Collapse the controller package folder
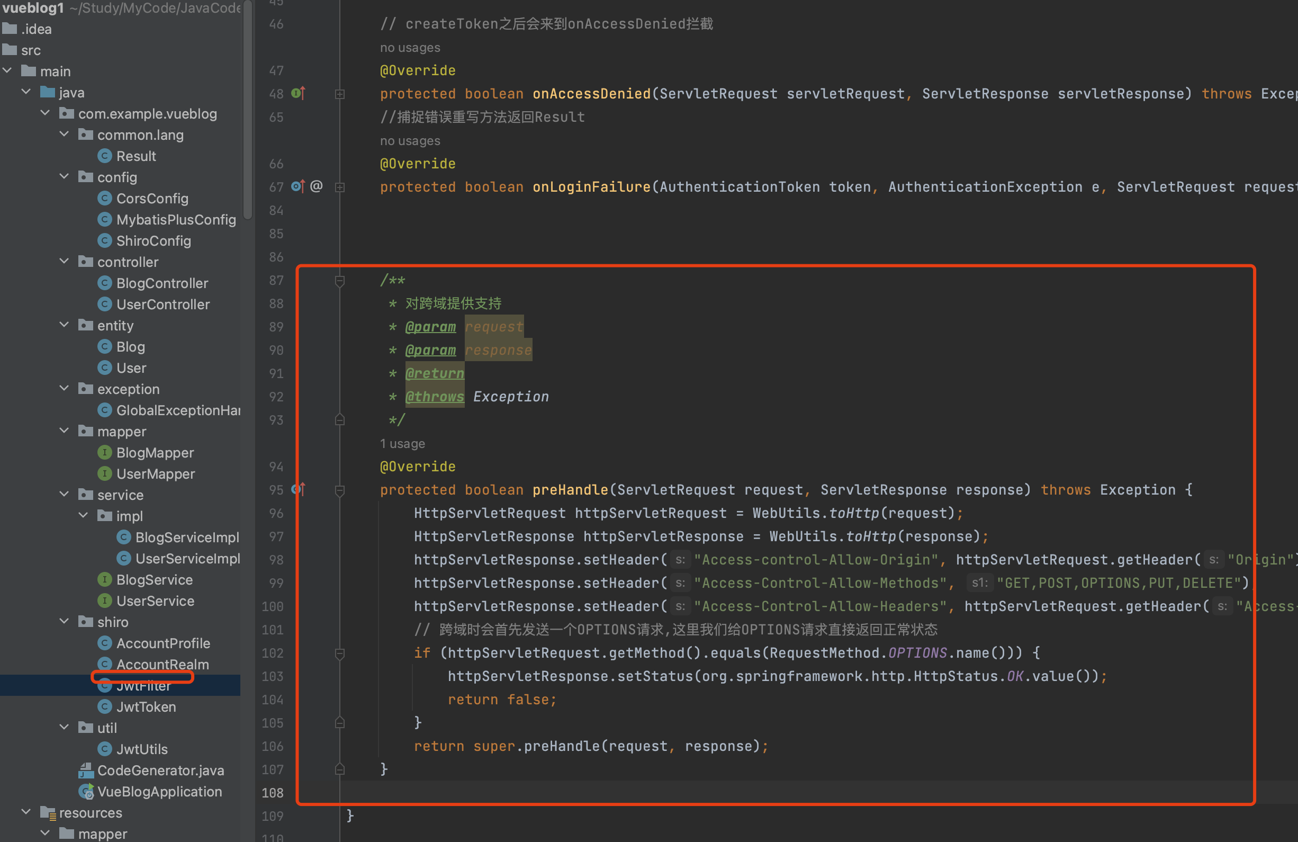This screenshot has height=842, width=1298. pos(65,261)
